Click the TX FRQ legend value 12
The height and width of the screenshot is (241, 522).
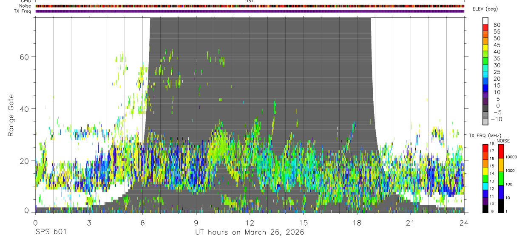[x=492, y=189]
